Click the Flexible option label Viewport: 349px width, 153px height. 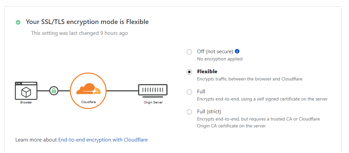207,72
